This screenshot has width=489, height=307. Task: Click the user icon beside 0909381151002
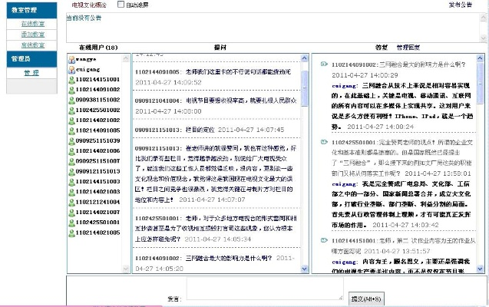point(71,101)
